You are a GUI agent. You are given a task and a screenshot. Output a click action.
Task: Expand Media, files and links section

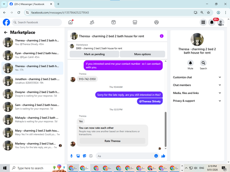pyautogui.click(x=197, y=93)
